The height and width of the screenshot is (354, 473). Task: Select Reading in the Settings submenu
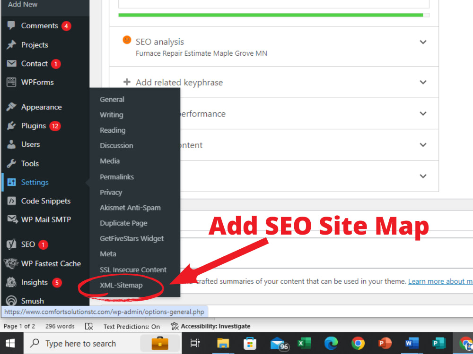(113, 130)
